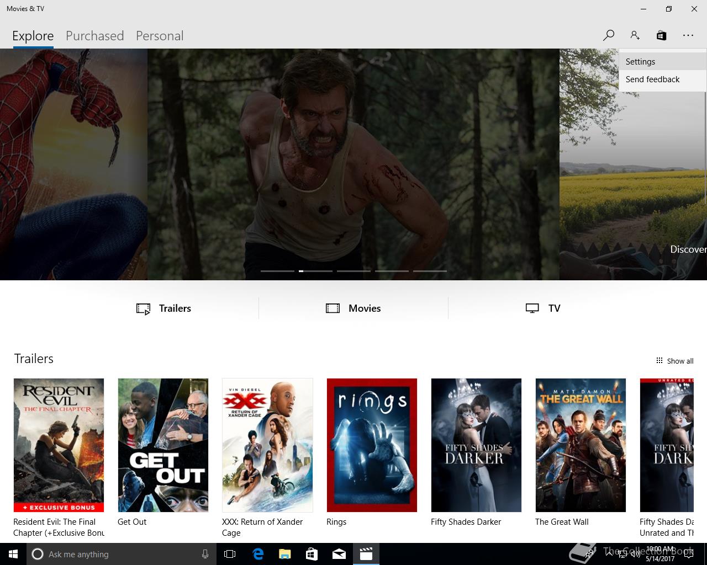Open the Store bag icon in header
The height and width of the screenshot is (565, 707).
(x=661, y=35)
